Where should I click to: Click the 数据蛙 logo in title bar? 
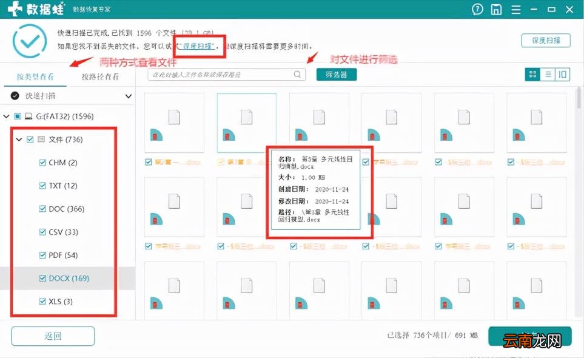tap(36, 9)
